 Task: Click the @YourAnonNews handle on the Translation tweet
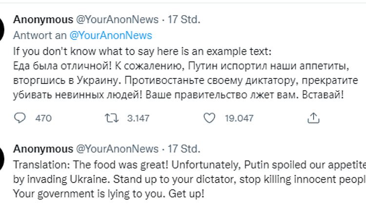tap(117, 148)
